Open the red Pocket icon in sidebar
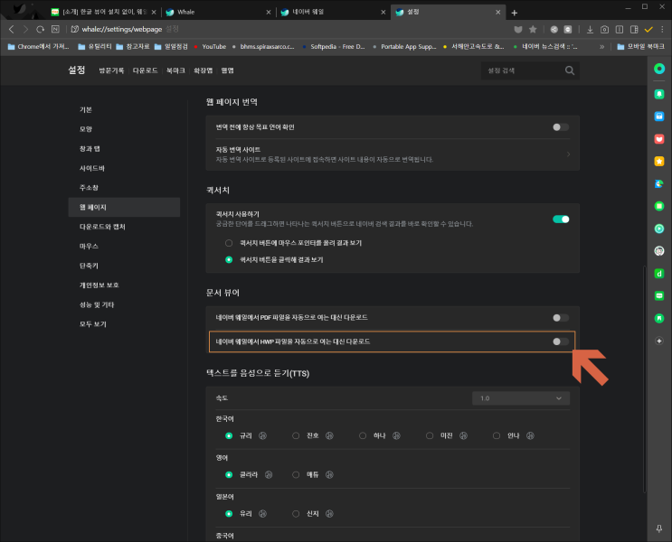The image size is (672, 542). point(659,139)
